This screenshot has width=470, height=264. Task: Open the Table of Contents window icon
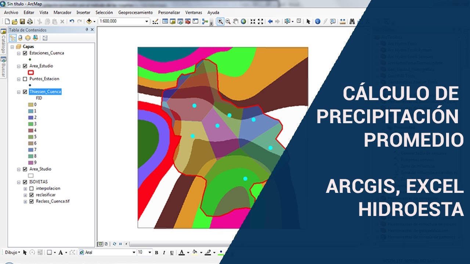click(165, 22)
